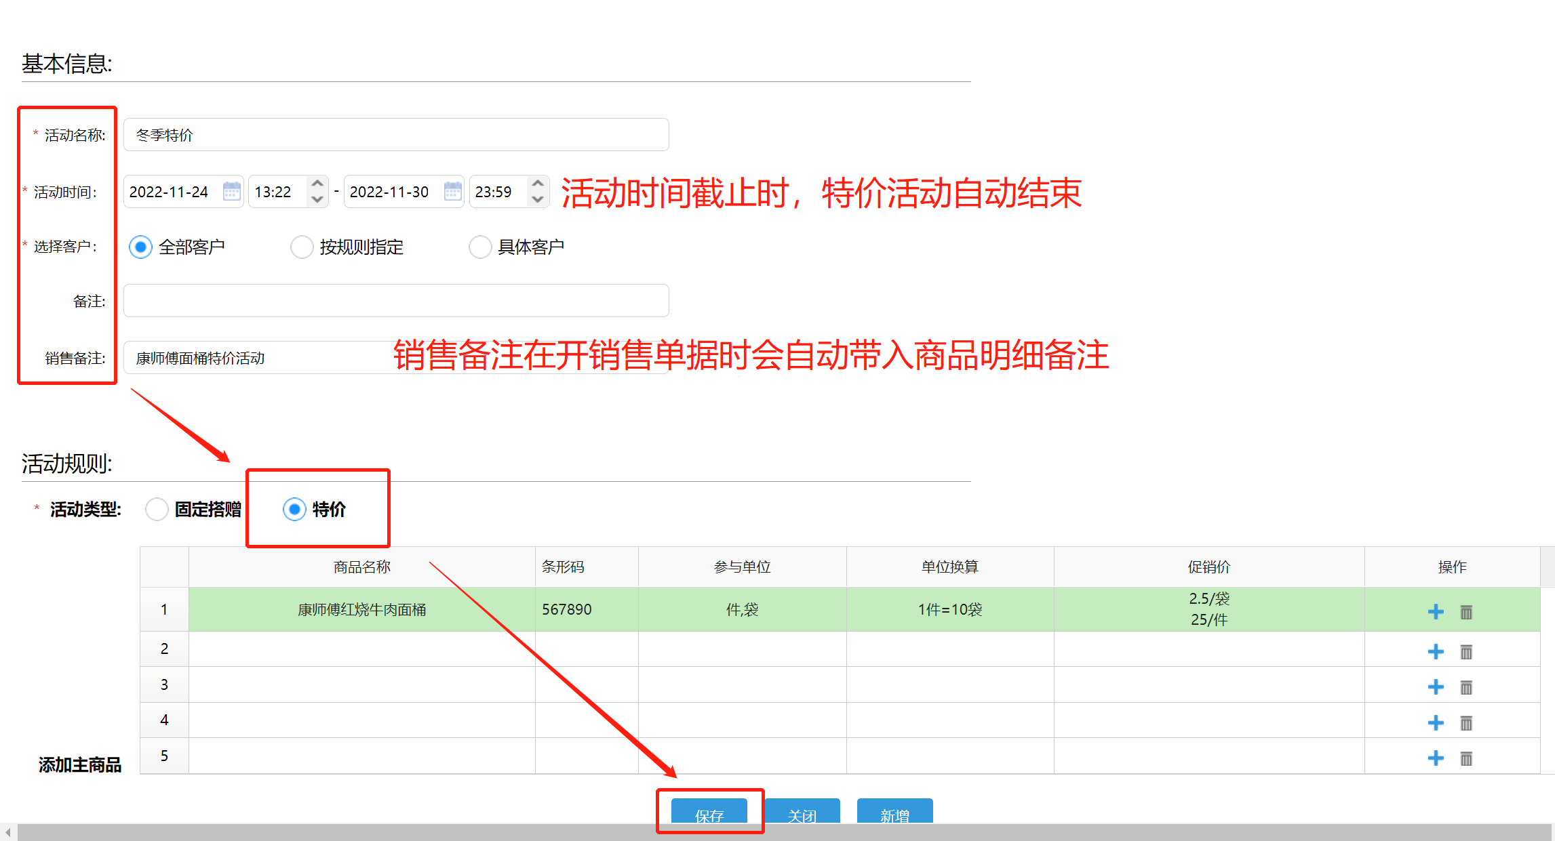This screenshot has height=841, width=1555.
Task: Click the horizontal scrollbar track at bottom
Action: point(785,832)
